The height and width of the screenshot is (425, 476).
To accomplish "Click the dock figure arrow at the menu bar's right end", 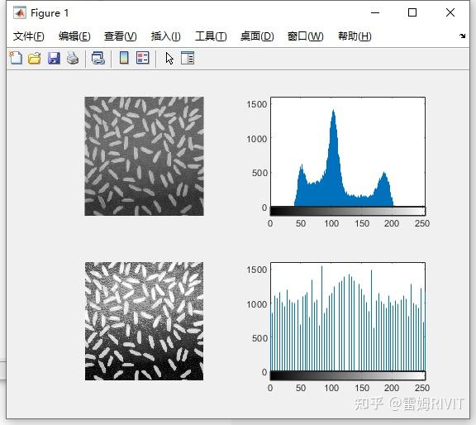I will (x=462, y=36).
